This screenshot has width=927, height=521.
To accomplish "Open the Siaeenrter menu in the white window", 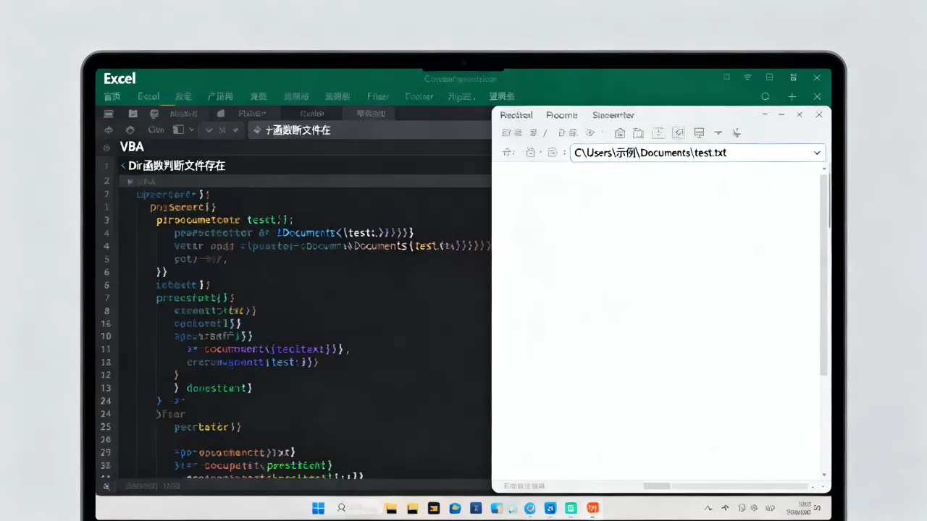I will (x=613, y=115).
